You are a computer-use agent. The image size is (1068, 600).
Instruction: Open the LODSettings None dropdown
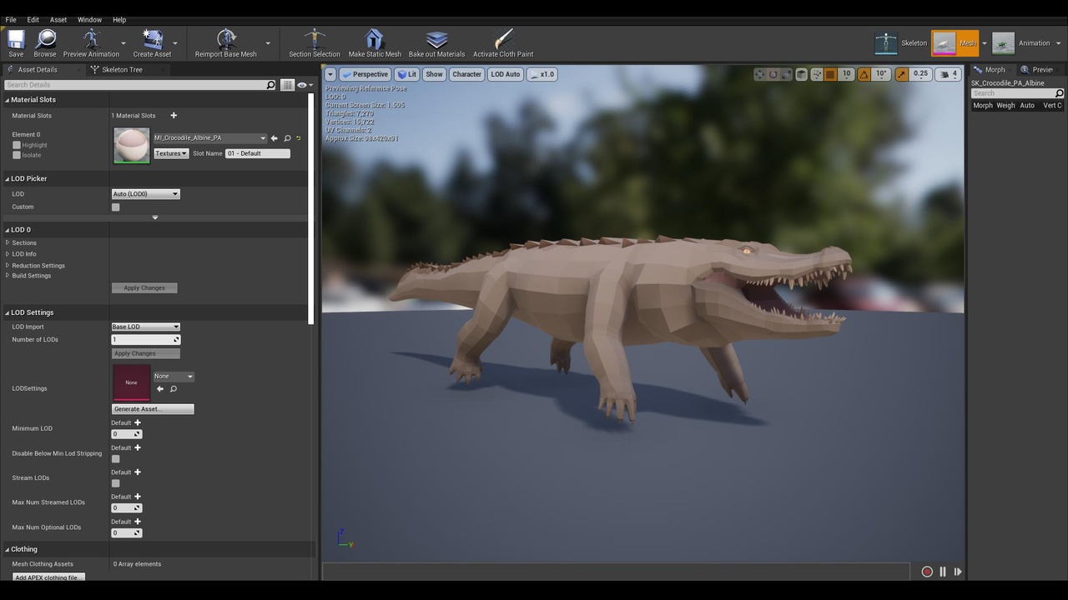pyautogui.click(x=174, y=377)
